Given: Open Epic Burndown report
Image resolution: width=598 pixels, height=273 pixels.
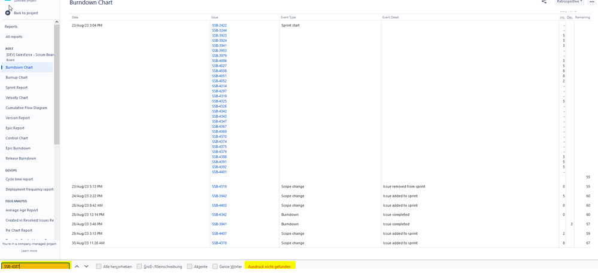Looking at the screenshot, I should coord(18,149).
